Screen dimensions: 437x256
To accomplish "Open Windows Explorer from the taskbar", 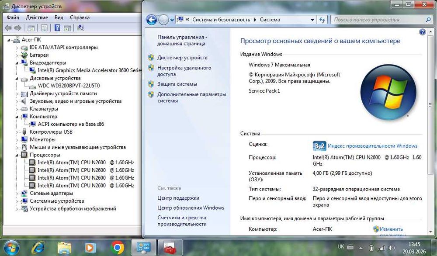I will point(64,248).
